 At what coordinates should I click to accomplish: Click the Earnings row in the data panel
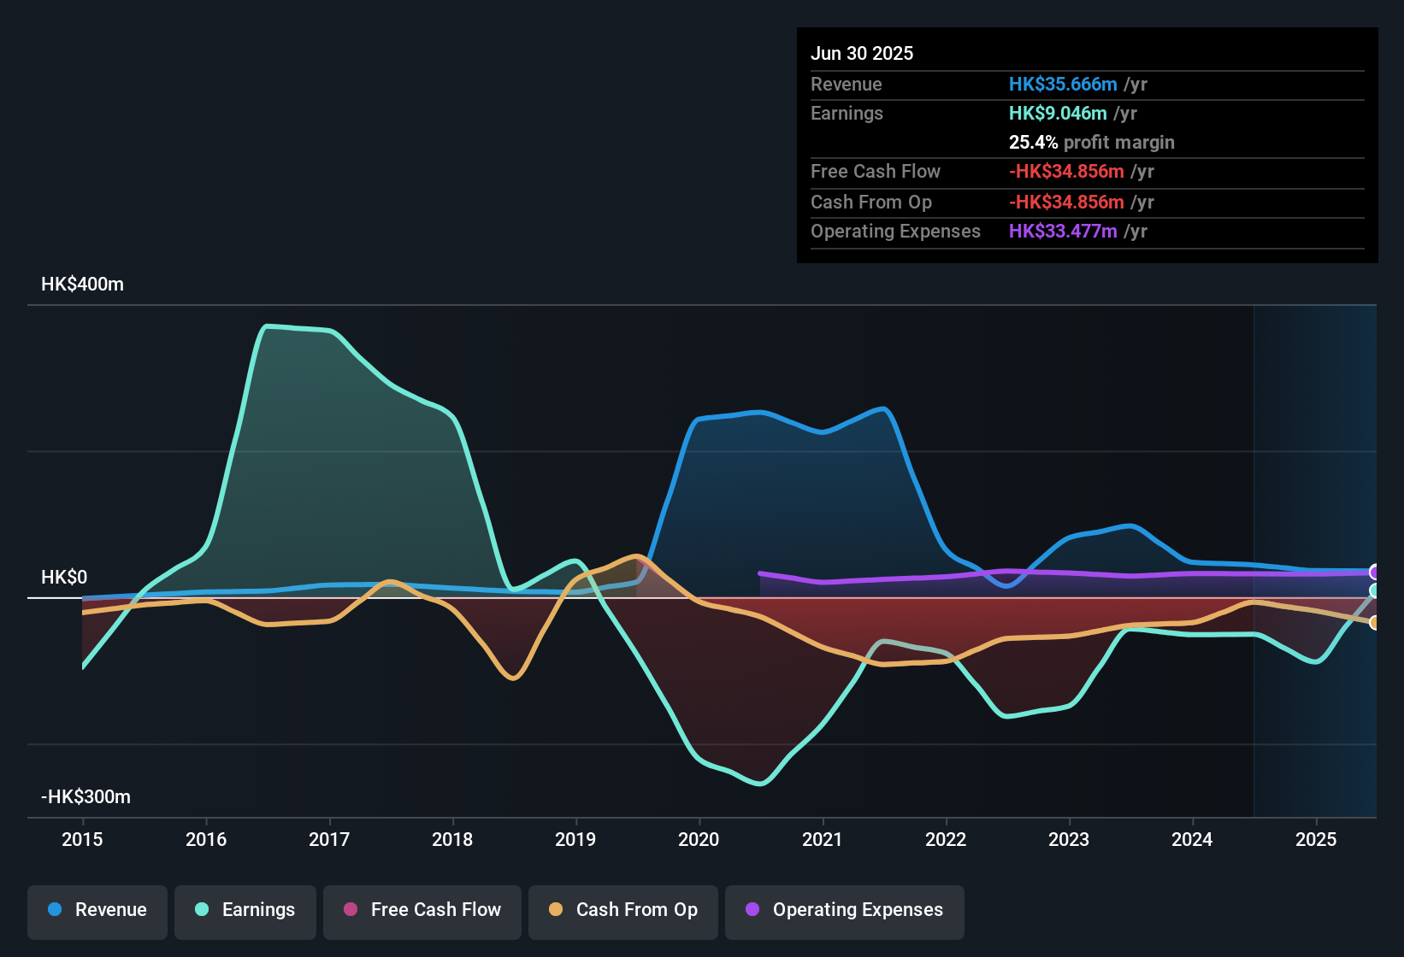pos(847,113)
